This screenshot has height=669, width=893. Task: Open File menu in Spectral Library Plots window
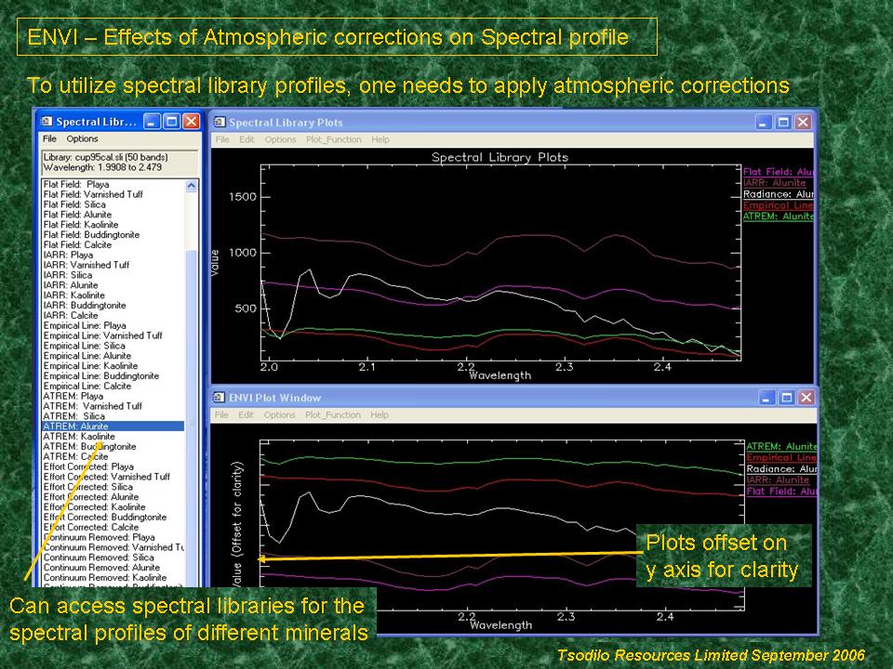coord(222,139)
